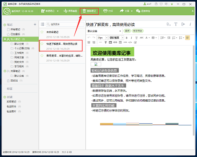
Task: Delete the note with the trash button
Action: (x=89, y=11)
